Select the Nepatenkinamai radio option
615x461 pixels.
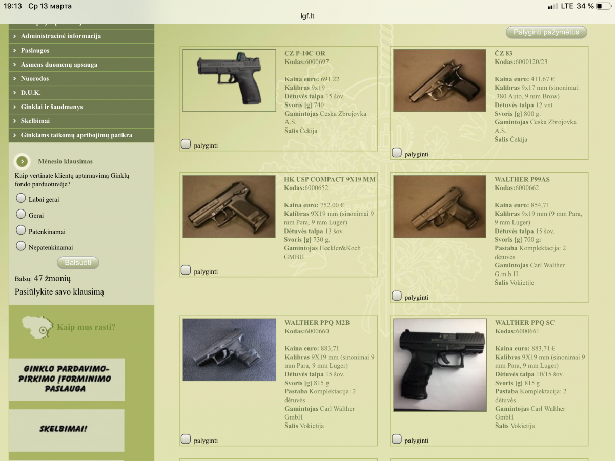21,246
